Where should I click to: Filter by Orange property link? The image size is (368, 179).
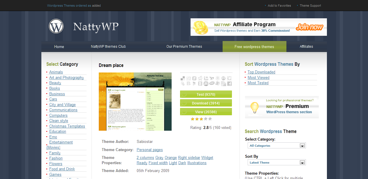tap(171, 157)
